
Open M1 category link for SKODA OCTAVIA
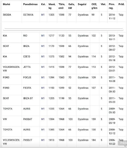(x=43, y=15)
